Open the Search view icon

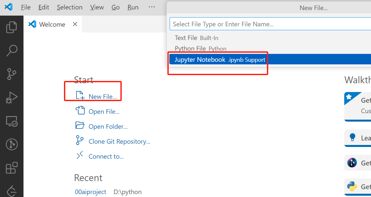(12, 50)
